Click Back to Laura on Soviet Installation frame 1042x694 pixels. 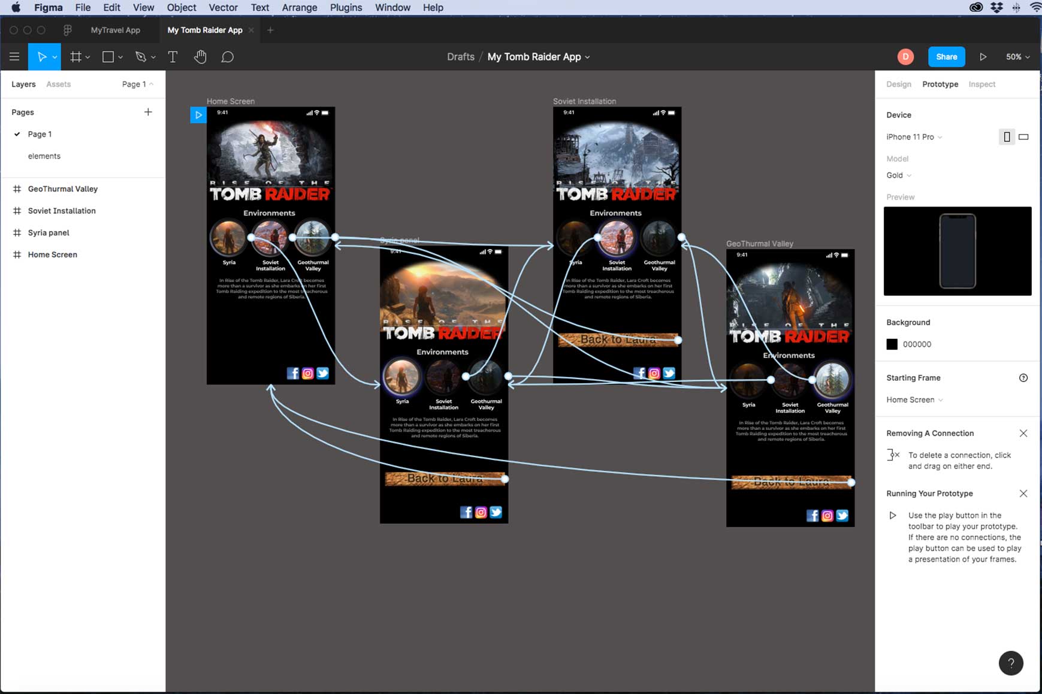pyautogui.click(x=618, y=340)
